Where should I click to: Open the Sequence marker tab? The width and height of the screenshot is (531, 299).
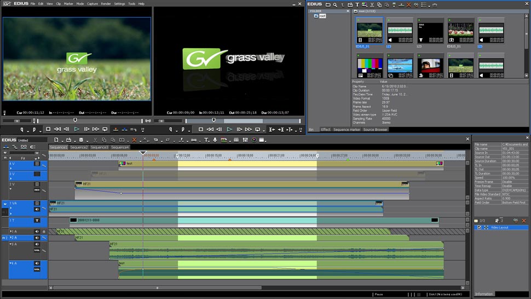pyautogui.click(x=347, y=130)
